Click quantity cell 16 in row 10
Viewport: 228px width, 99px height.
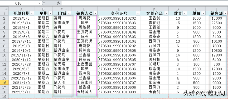click(x=178, y=55)
